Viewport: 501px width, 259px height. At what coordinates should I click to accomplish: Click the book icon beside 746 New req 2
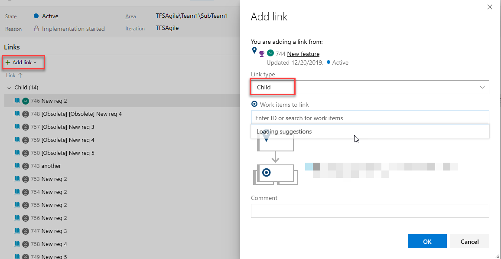(17, 101)
